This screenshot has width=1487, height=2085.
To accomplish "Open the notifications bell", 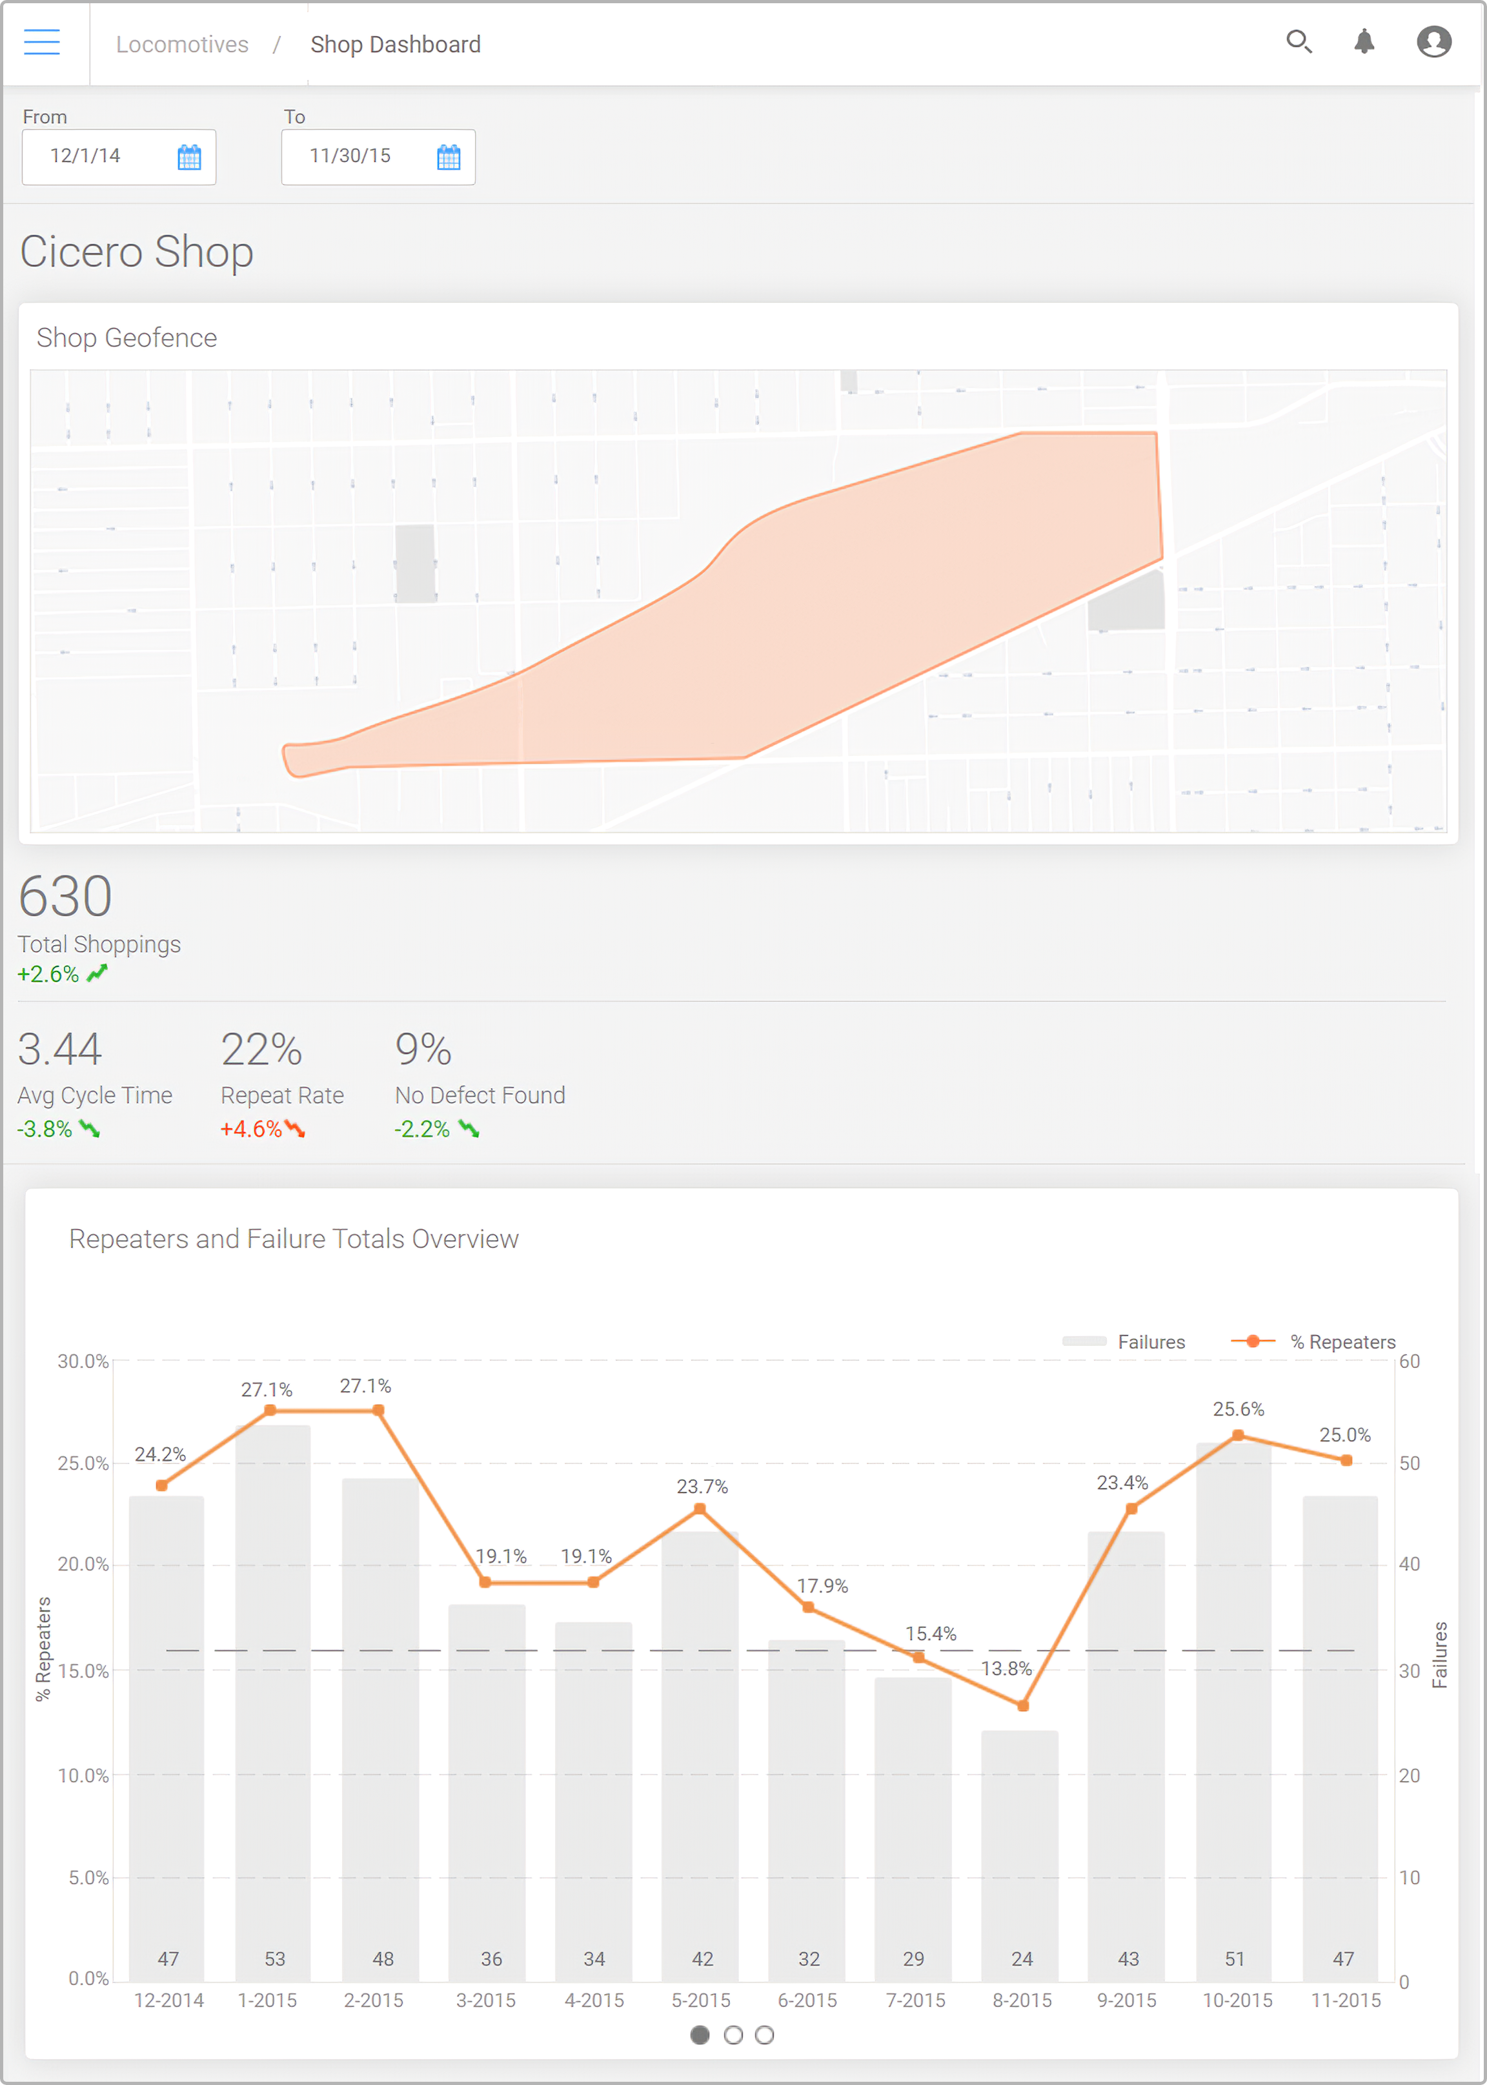I will coord(1363,42).
